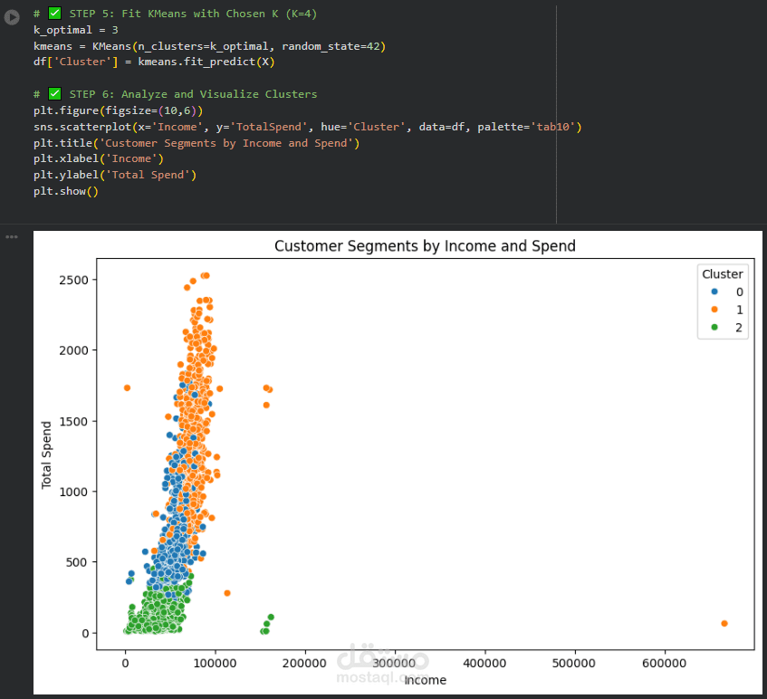This screenshot has width=767, height=699.
Task: Click the blue Cluster 0 legend marker
Action: 714,292
